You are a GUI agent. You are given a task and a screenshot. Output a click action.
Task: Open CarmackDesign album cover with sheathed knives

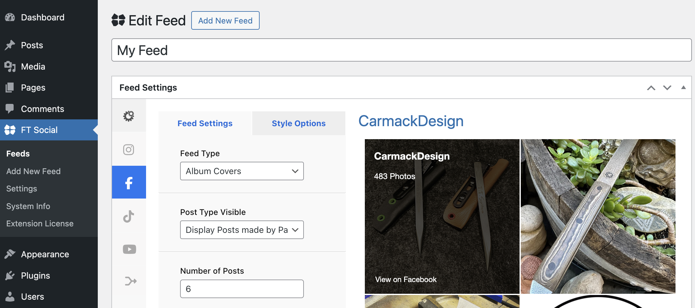[442, 216]
